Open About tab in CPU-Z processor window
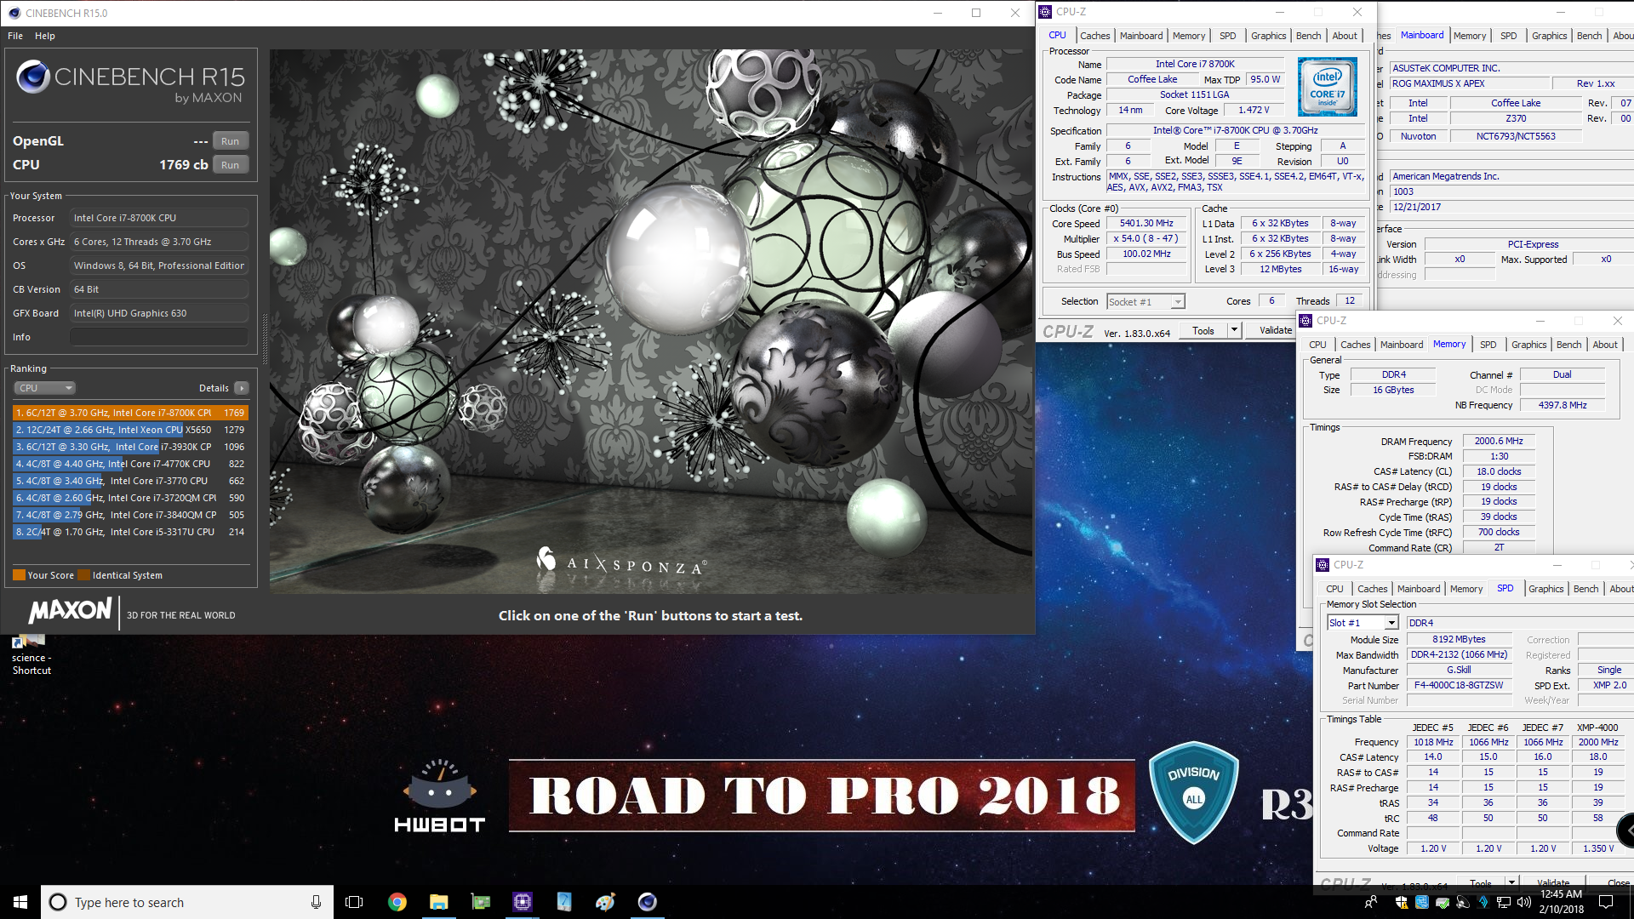 (1345, 36)
